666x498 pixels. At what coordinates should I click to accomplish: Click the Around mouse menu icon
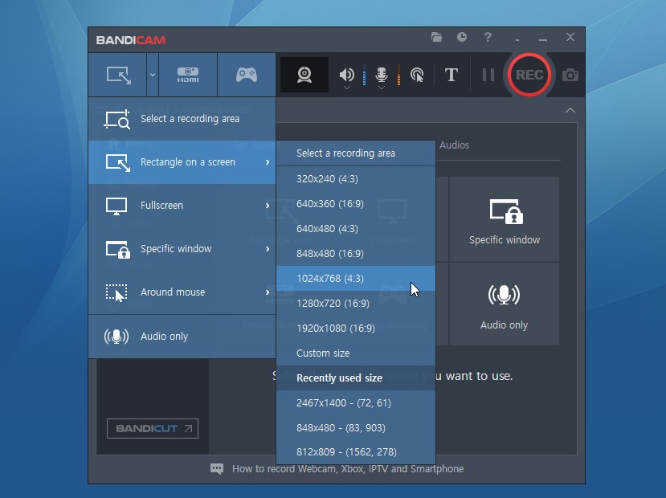tap(116, 293)
